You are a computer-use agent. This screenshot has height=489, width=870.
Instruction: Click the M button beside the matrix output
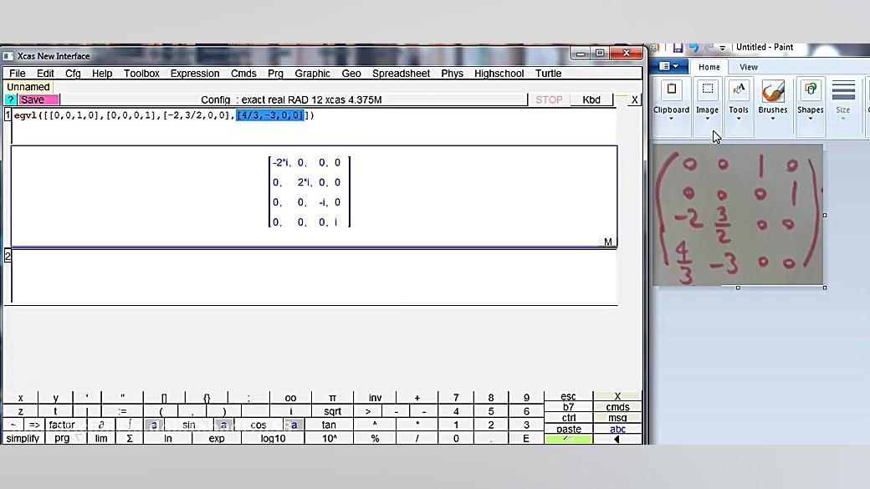[x=608, y=242]
